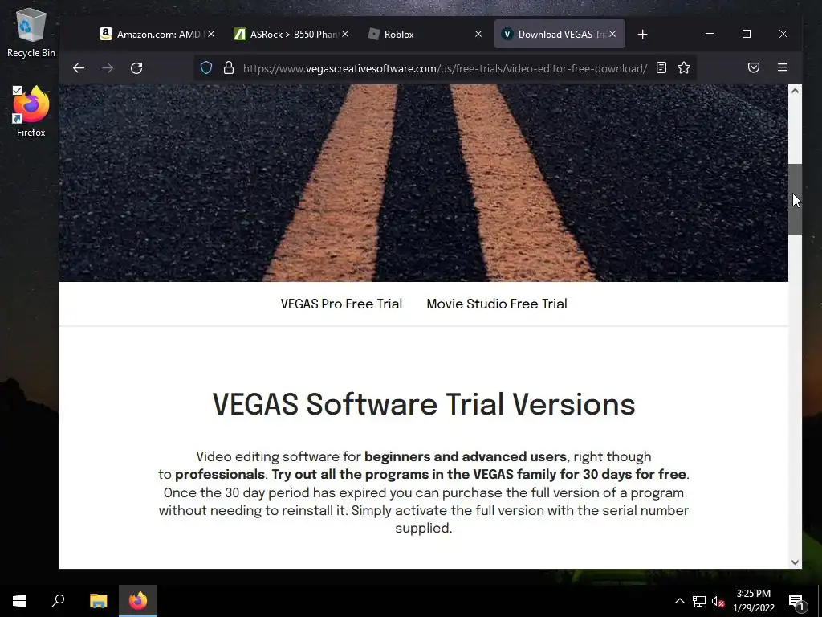Open the VEGAS Pro Free Trial link
The width and height of the screenshot is (822, 617).
pos(341,304)
